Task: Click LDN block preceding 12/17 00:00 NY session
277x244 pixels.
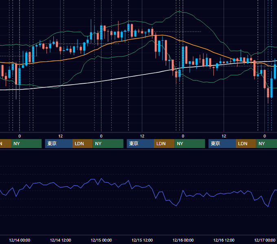Action: point(246,144)
